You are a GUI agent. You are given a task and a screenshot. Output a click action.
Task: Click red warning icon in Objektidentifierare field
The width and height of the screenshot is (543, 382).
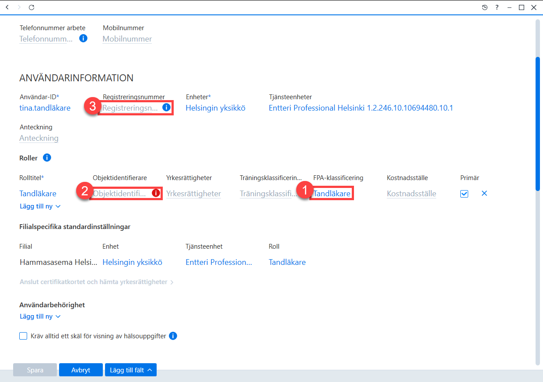(156, 193)
